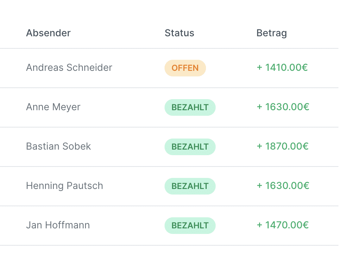Click the Status column header
This screenshot has width=345, height=275.
pyautogui.click(x=179, y=33)
